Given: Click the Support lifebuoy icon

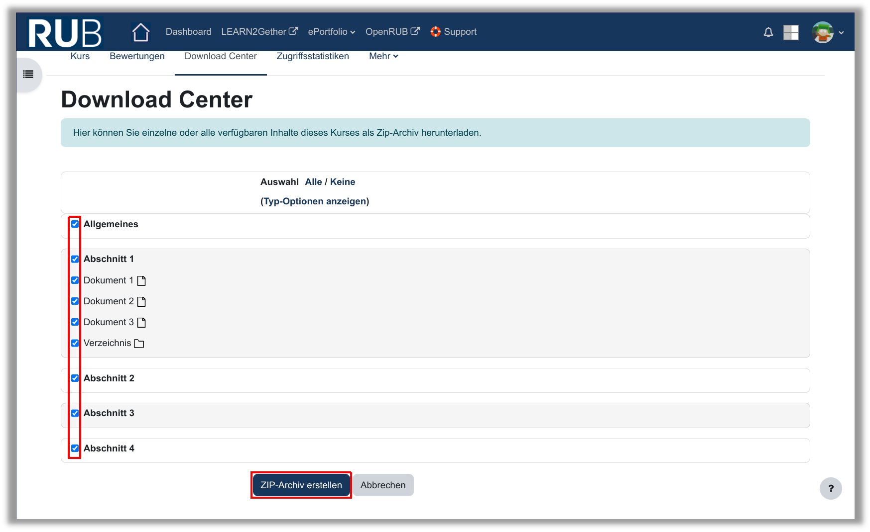Looking at the screenshot, I should point(436,32).
